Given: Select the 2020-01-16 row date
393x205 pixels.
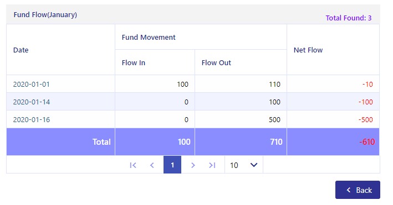Looking at the screenshot, I should [x=32, y=119].
